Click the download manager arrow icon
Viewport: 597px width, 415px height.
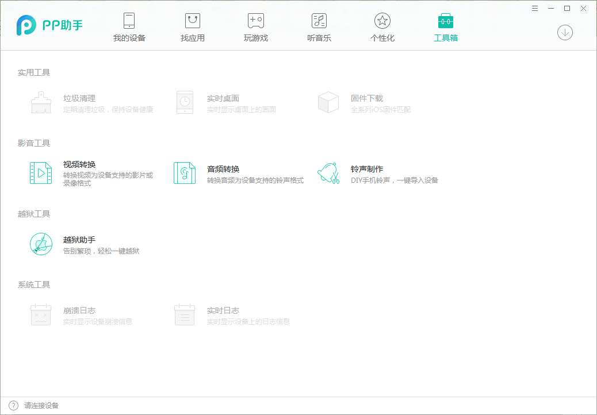click(x=565, y=33)
